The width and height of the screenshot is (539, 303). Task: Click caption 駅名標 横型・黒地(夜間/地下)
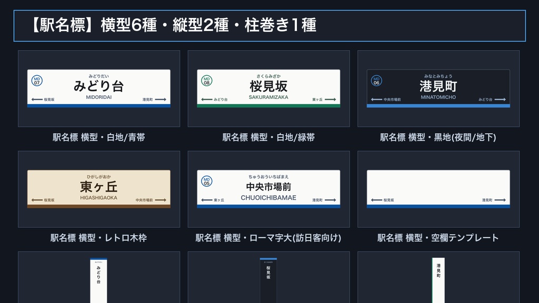[438, 137]
